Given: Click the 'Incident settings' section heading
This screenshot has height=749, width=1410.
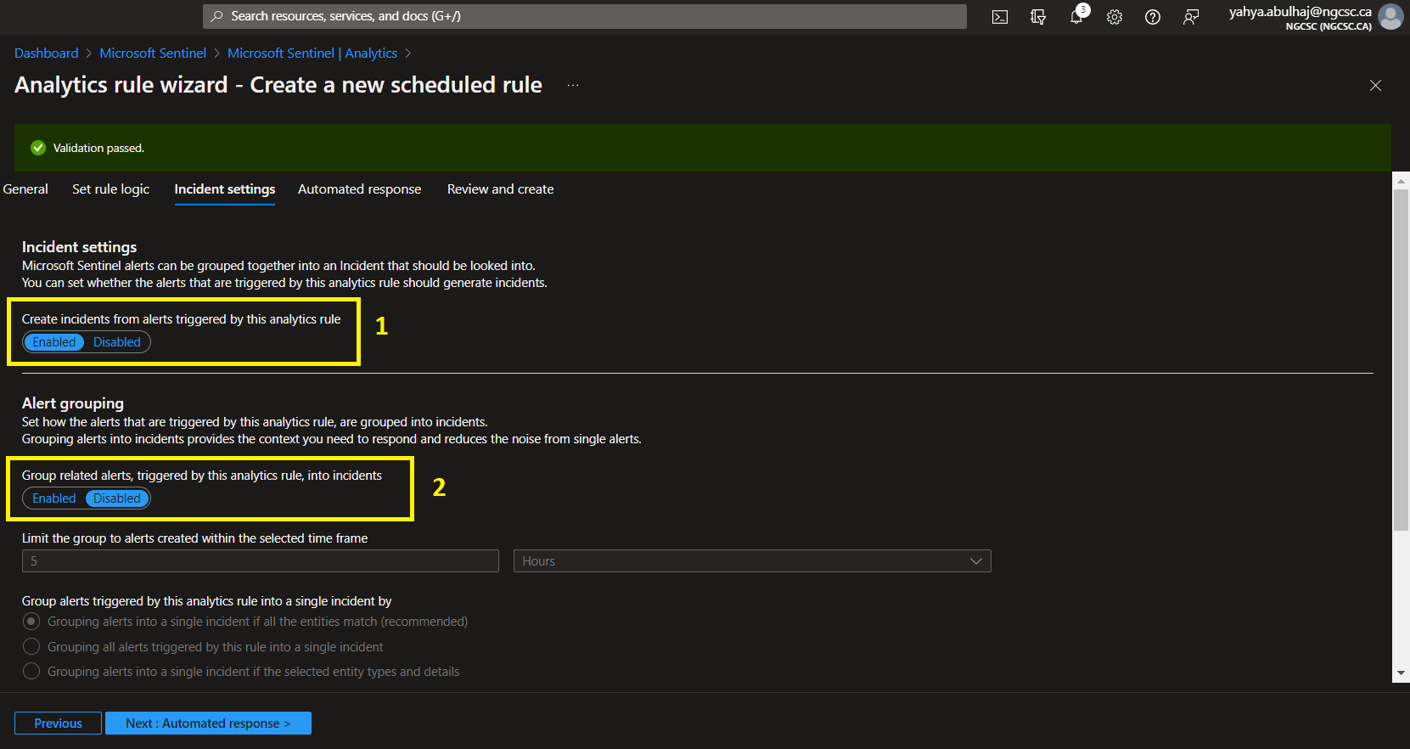Looking at the screenshot, I should [79, 247].
